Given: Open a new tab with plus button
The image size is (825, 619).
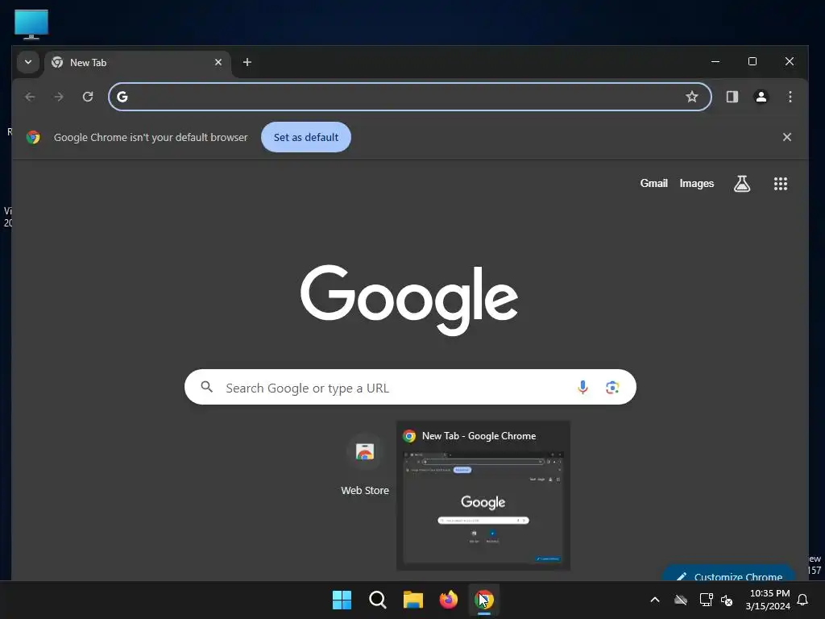Looking at the screenshot, I should click(247, 62).
